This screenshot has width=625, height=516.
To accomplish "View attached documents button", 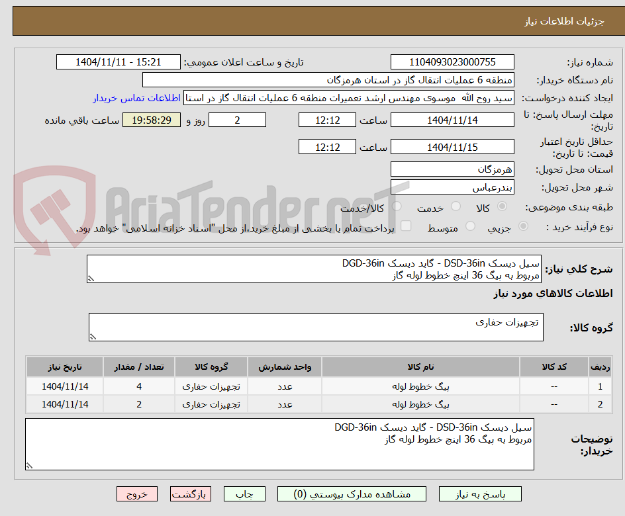I will (x=352, y=494).
